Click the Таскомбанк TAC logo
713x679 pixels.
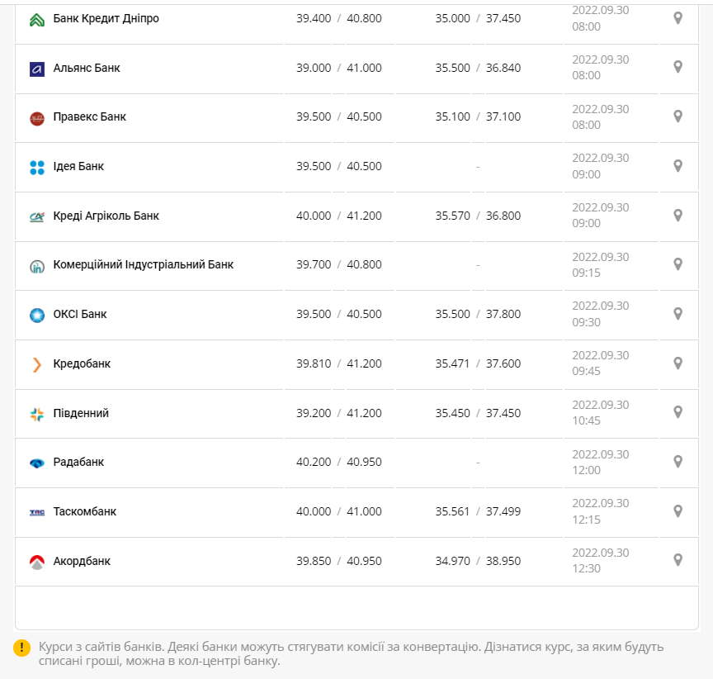[x=36, y=512]
